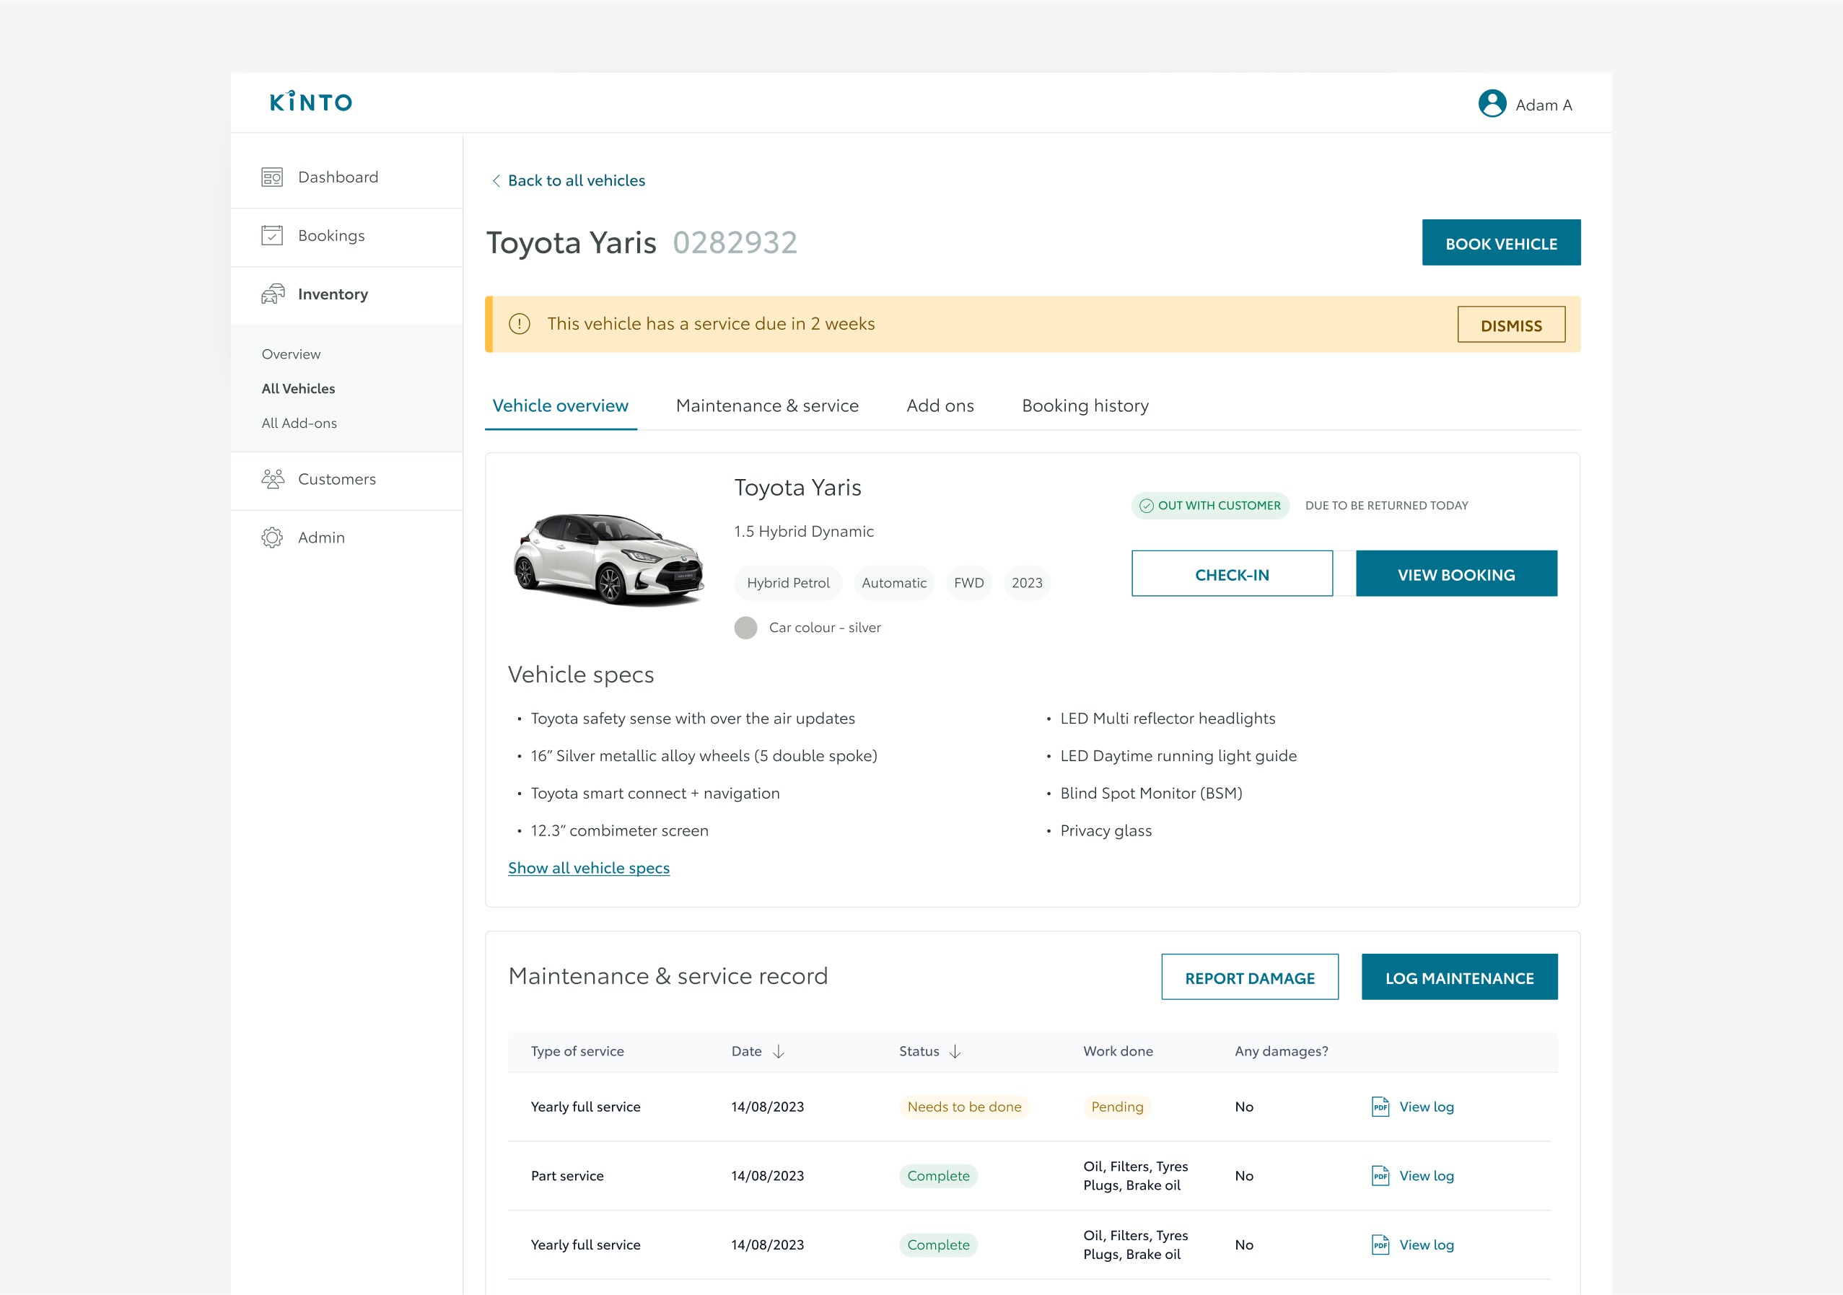Select the Customers people icon
This screenshot has height=1295, width=1843.
point(272,479)
